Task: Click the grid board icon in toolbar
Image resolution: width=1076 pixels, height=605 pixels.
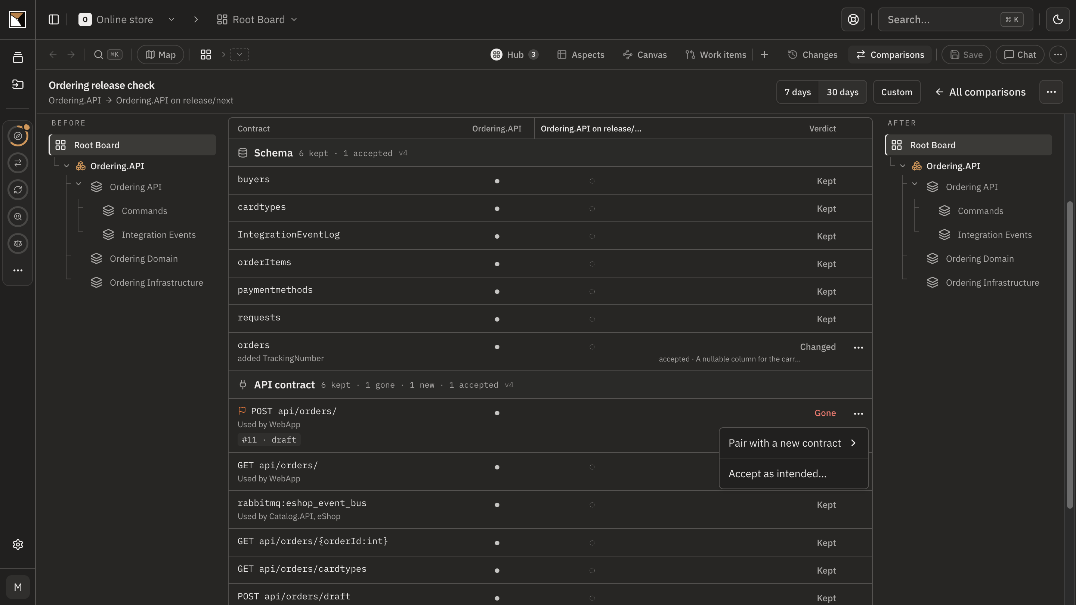Action: [x=205, y=55]
